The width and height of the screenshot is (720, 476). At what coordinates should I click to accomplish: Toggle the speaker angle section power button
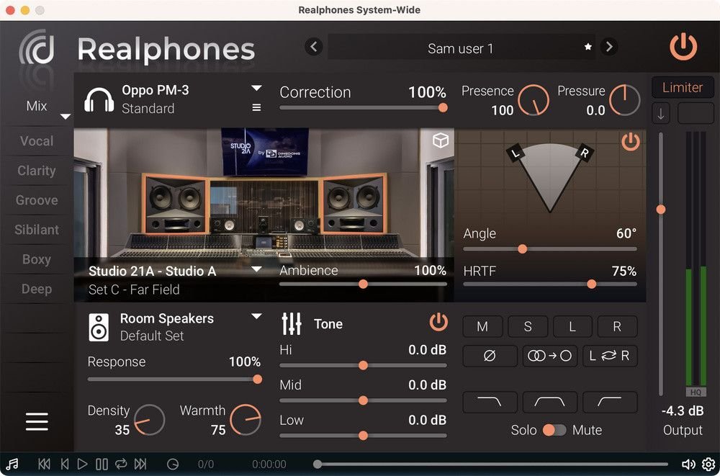631,142
